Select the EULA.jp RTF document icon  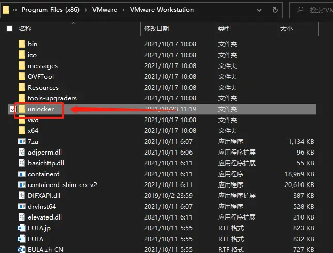click(x=22, y=228)
